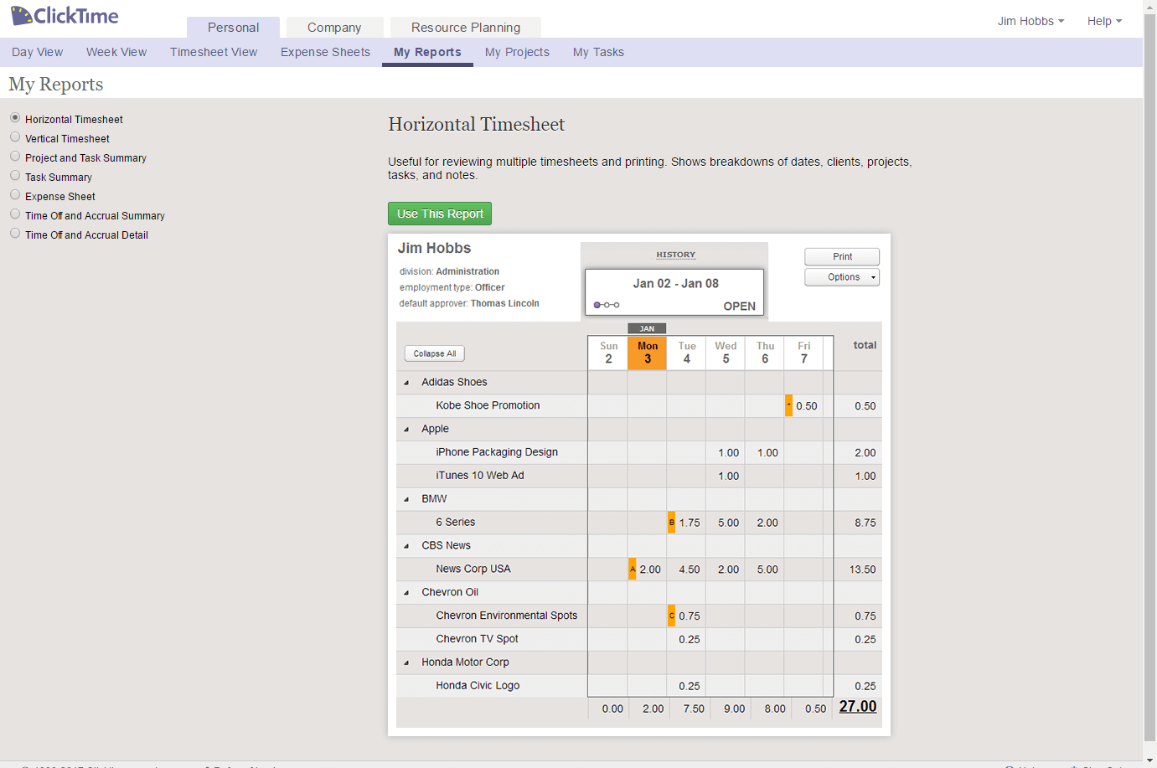Switch to the Resource Planning tab
Image resolution: width=1157 pixels, height=768 pixels.
click(465, 27)
